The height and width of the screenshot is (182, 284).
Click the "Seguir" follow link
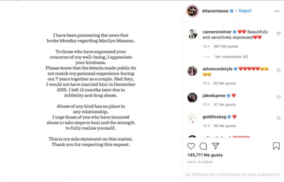[245, 11]
